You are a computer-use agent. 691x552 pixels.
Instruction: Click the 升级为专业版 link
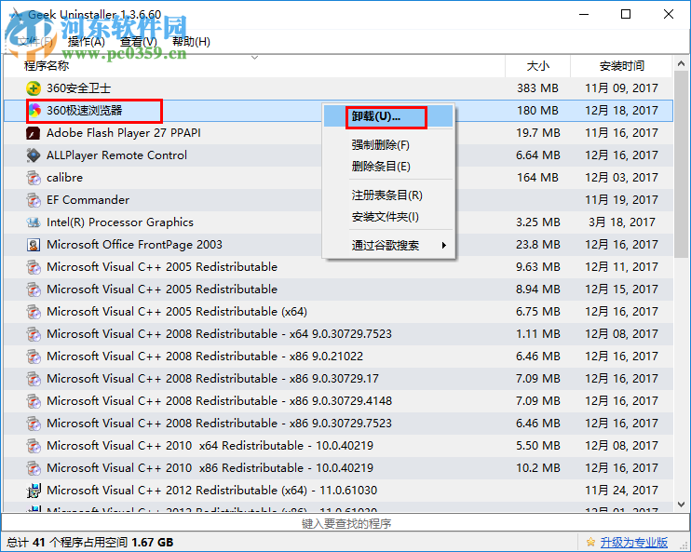click(633, 543)
